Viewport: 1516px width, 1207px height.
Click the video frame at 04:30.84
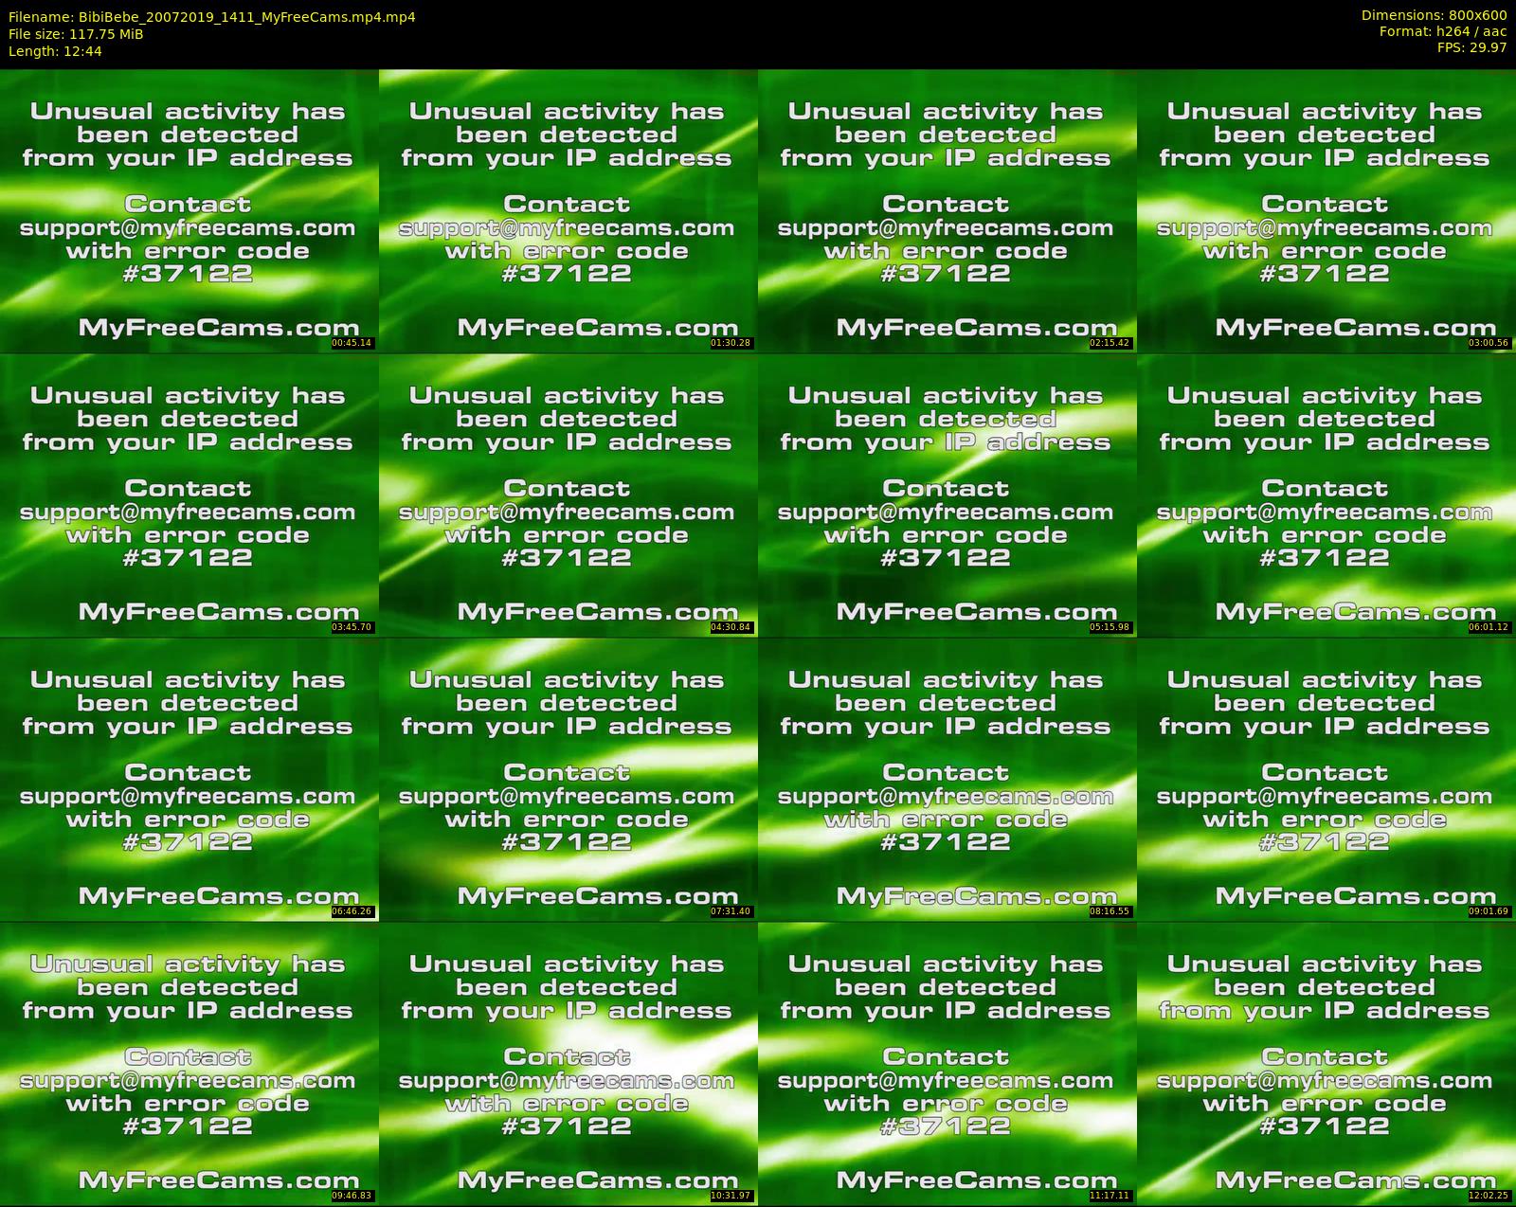(x=568, y=495)
